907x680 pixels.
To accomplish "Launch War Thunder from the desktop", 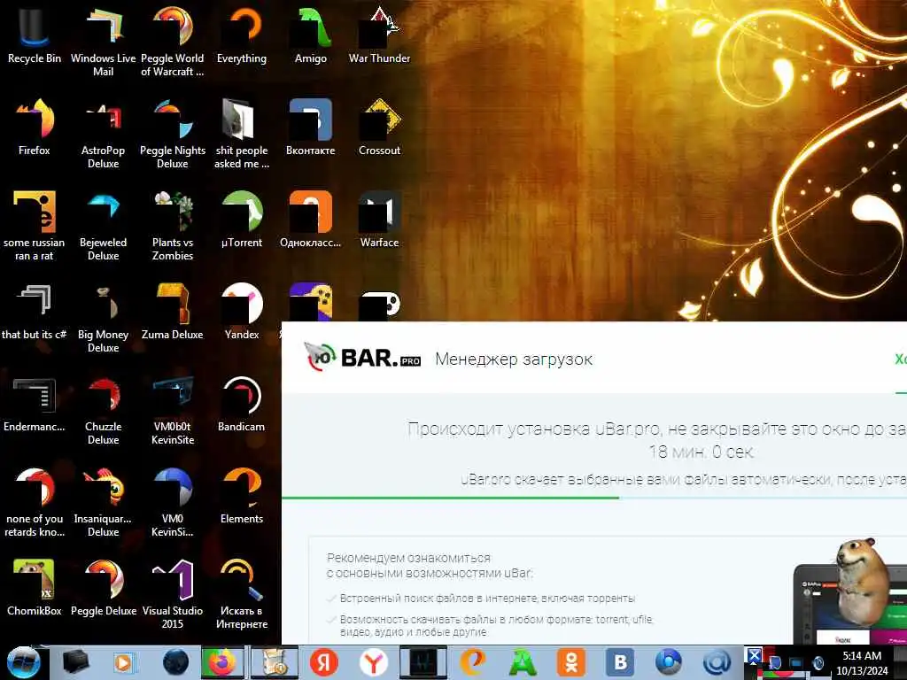I will (379, 35).
